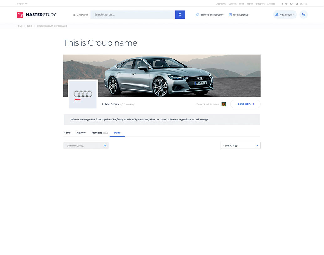Viewport: 324px width, 255px height.
Task: Click the Public Group label
Action: coord(110,104)
